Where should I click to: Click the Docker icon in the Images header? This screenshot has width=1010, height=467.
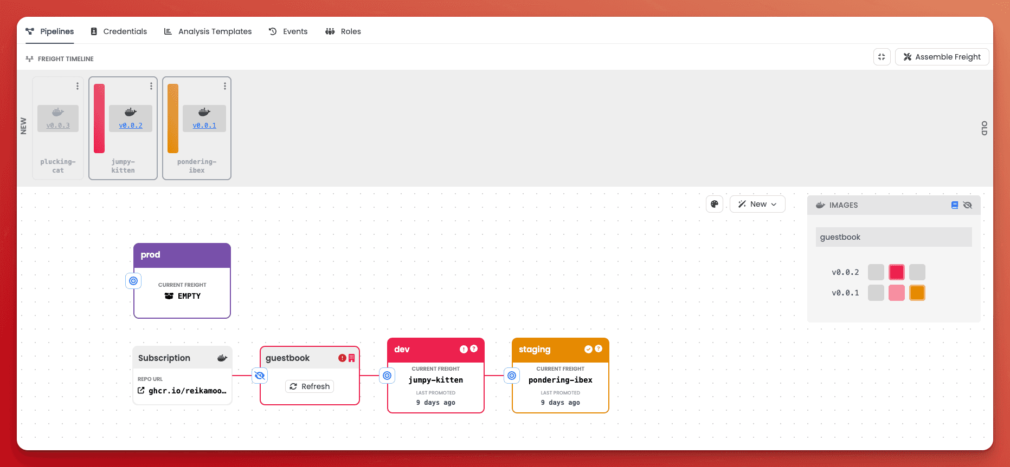pyautogui.click(x=821, y=205)
